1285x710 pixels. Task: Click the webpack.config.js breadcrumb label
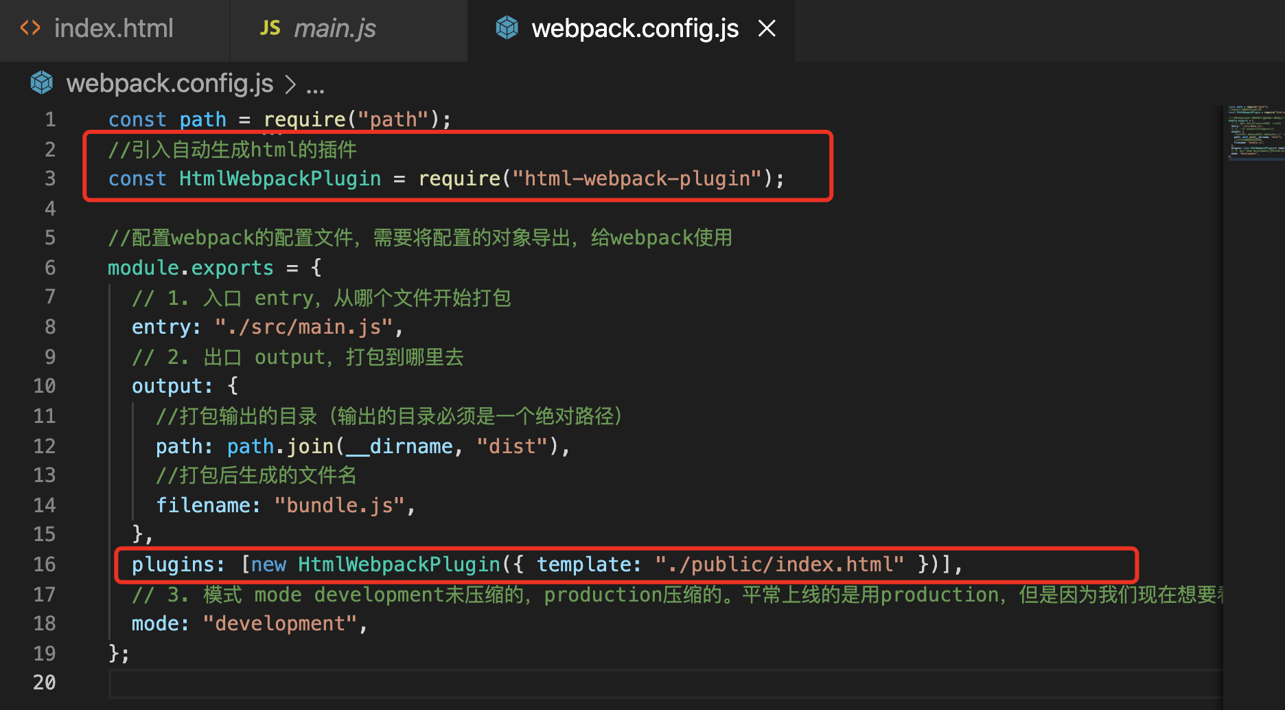pyautogui.click(x=169, y=83)
